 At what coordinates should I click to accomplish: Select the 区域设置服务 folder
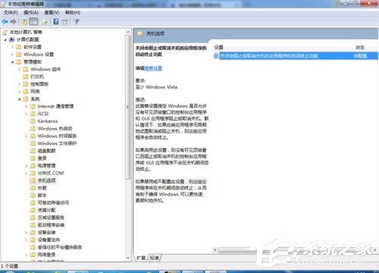pyautogui.click(x=51, y=218)
